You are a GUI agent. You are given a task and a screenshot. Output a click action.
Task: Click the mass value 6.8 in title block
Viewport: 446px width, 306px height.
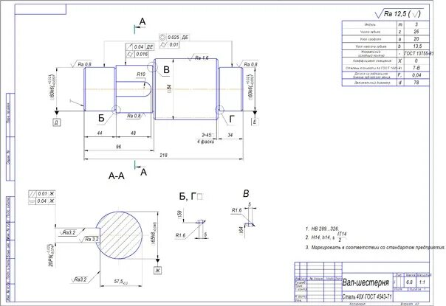coord(409,282)
